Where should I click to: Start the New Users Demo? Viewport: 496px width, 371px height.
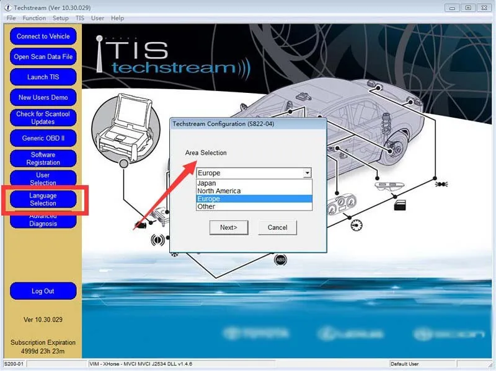pyautogui.click(x=43, y=97)
